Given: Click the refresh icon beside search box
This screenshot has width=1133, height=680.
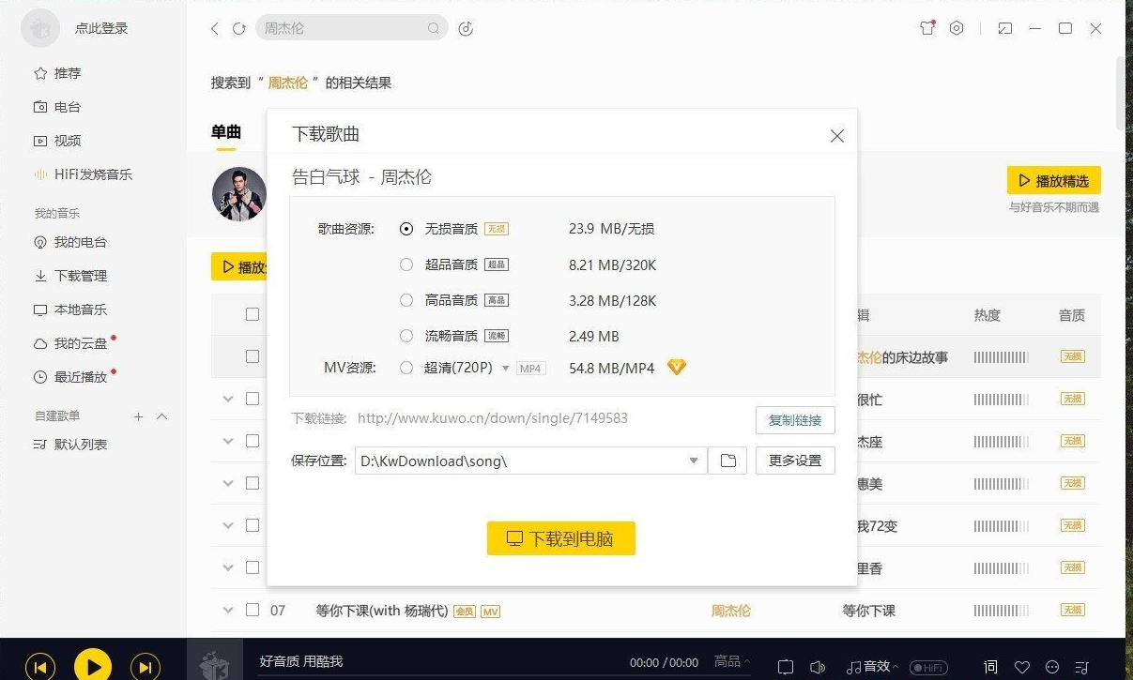Looking at the screenshot, I should (239, 29).
